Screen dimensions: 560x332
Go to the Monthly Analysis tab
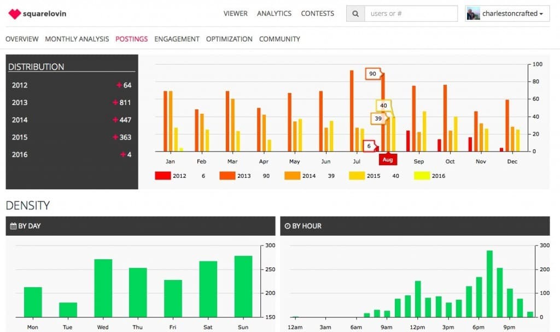(x=77, y=39)
